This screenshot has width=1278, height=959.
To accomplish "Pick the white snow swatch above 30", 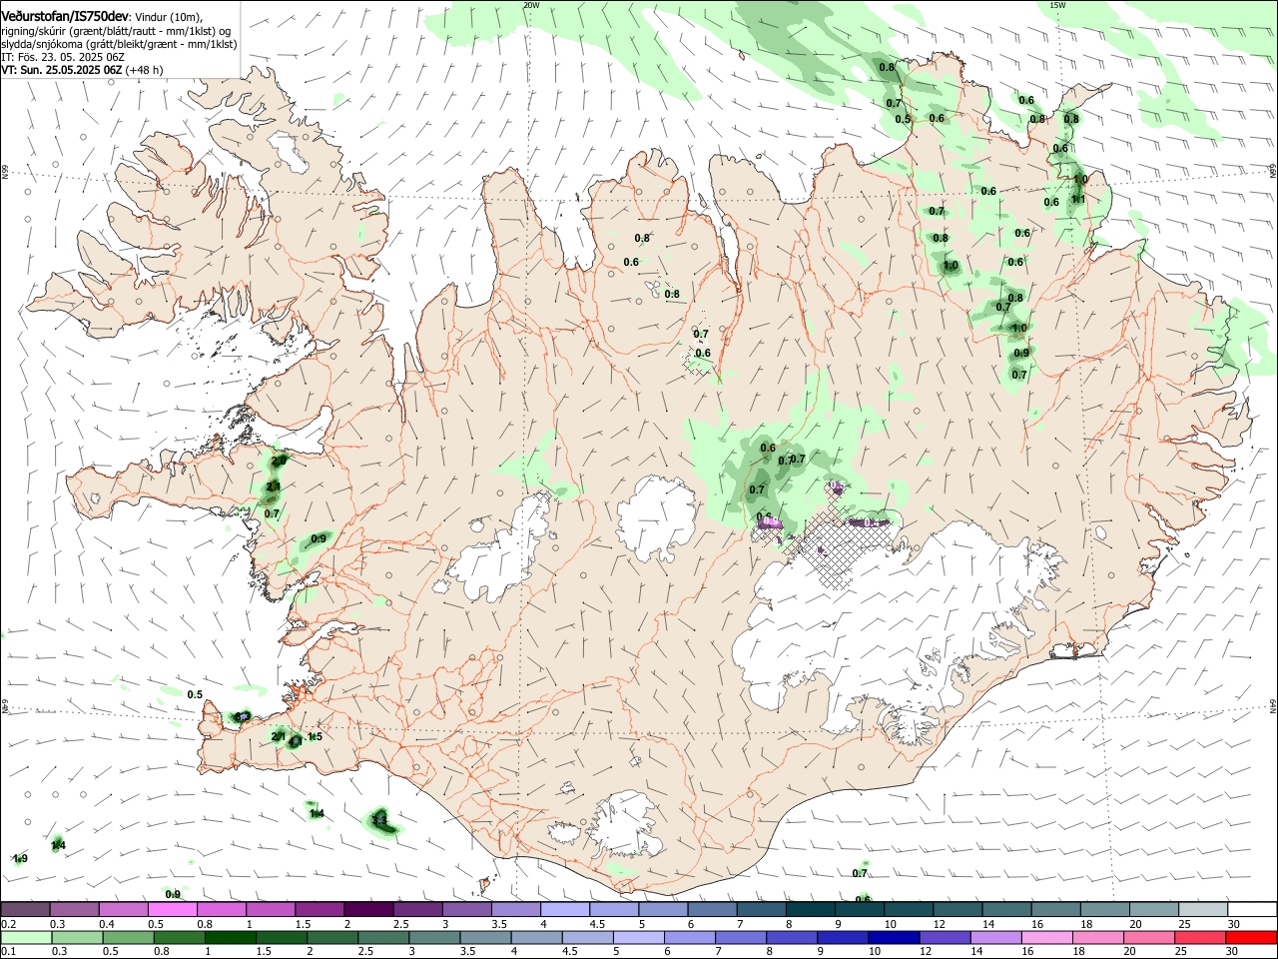I will click(x=1253, y=909).
